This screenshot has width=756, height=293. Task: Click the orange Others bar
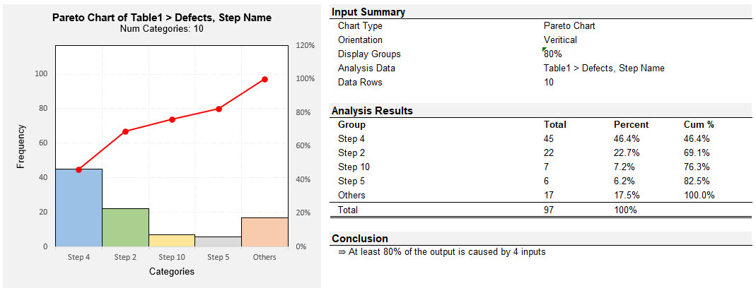click(x=264, y=232)
